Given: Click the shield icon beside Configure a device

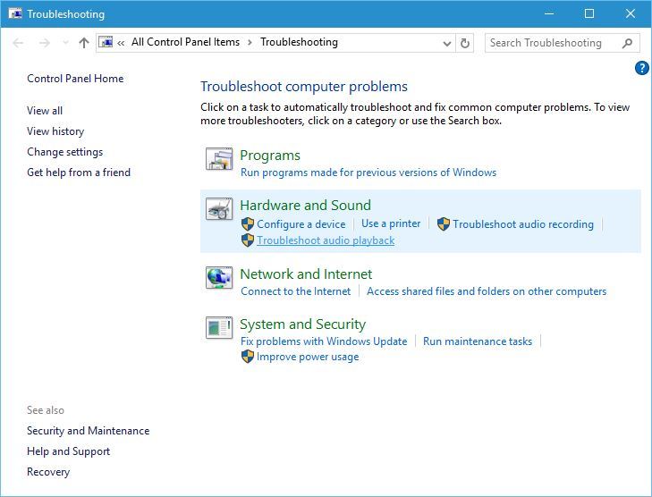Looking at the screenshot, I should [x=248, y=224].
